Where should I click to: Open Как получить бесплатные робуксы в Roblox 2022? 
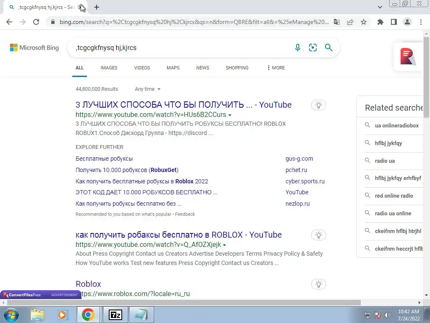tap(142, 181)
